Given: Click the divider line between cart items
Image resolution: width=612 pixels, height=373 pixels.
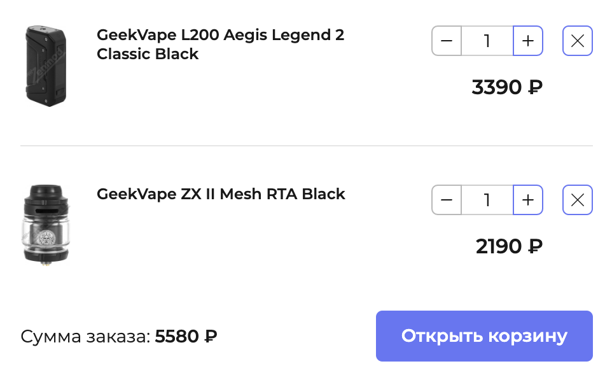Looking at the screenshot, I should (x=306, y=146).
